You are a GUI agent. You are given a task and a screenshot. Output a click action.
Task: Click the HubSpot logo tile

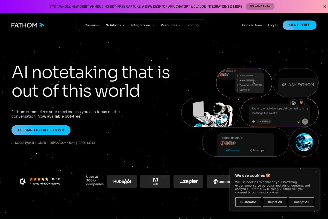coord(122,181)
